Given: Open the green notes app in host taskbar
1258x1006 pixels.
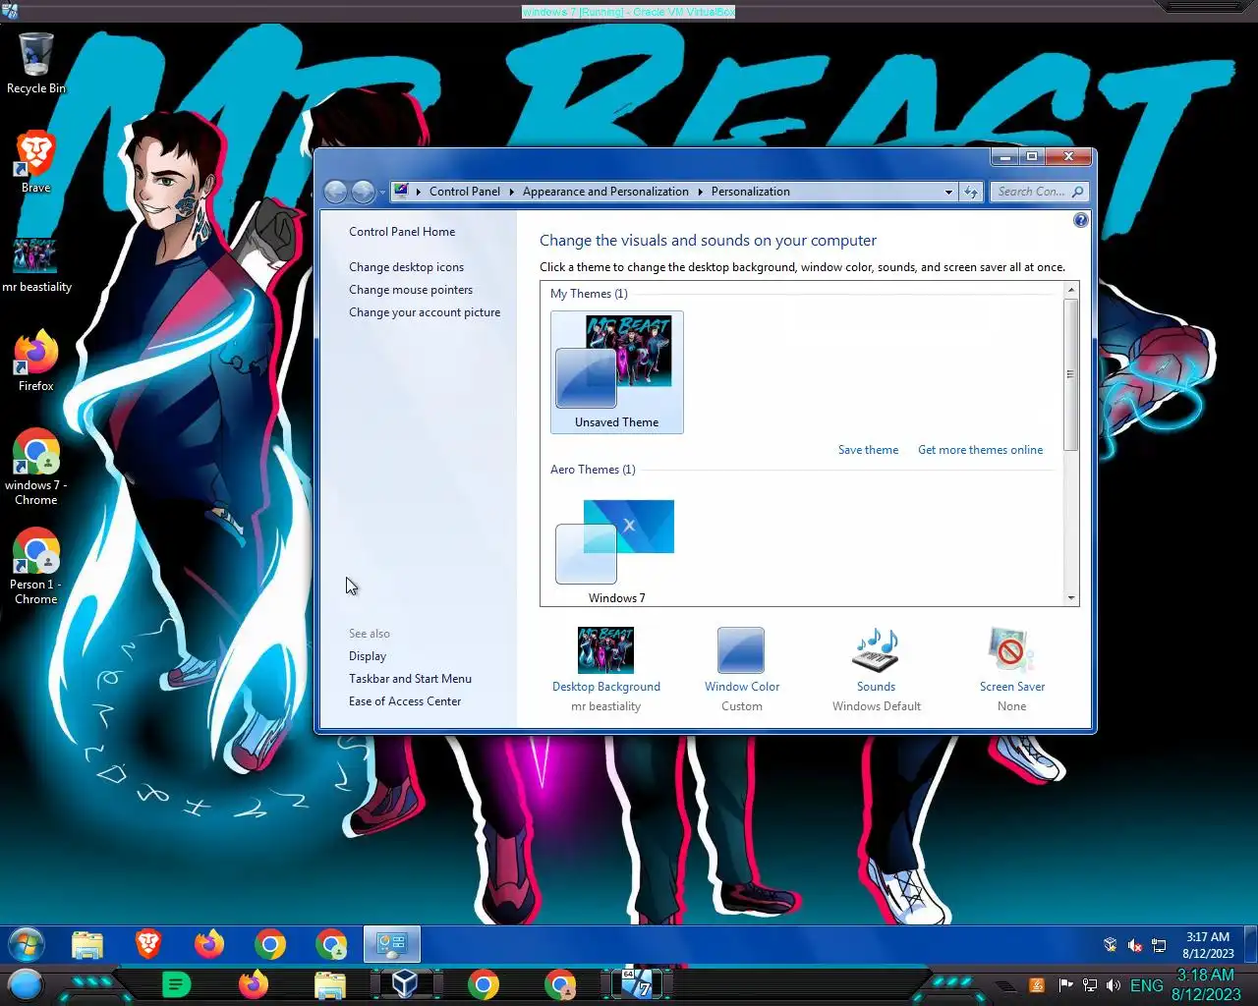Looking at the screenshot, I should (176, 984).
